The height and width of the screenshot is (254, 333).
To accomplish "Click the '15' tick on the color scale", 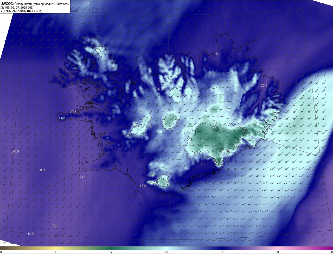I will pos(222,252).
